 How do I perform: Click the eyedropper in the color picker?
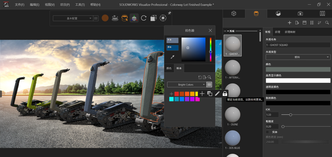tap(172, 57)
